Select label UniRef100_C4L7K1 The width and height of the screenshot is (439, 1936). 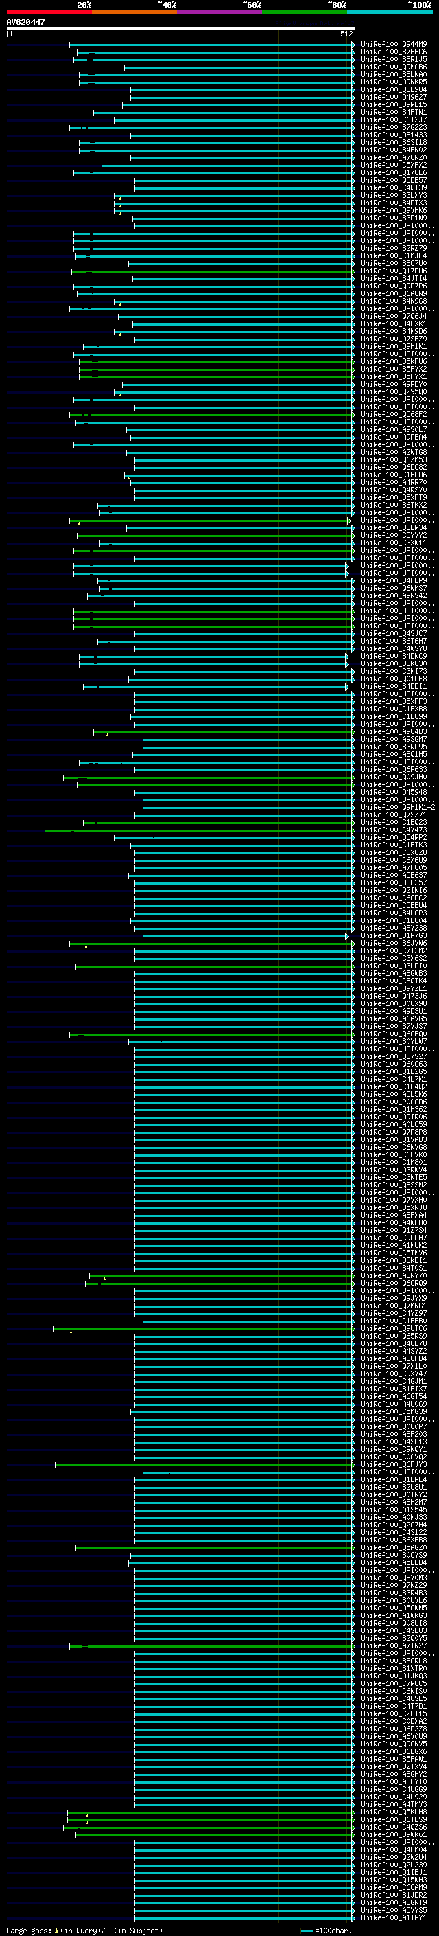click(393, 1079)
